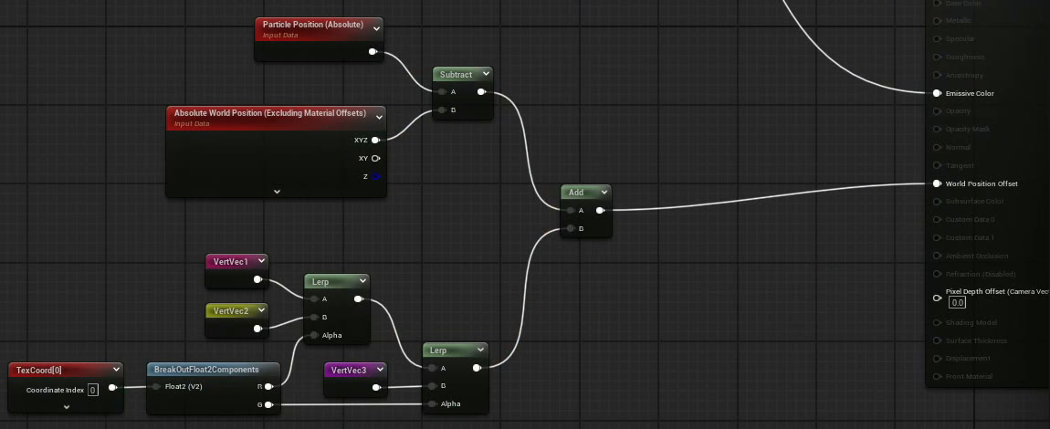
Task: Click the Alpha pin of the Lerp connected to R
Action: pos(313,335)
